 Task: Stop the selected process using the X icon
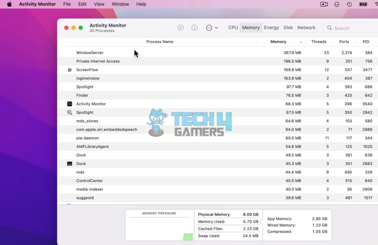click(181, 27)
